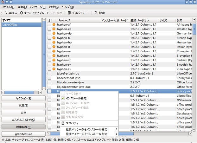Click the Apply (適用) toolbar icon

pyautogui.click(x=54, y=13)
